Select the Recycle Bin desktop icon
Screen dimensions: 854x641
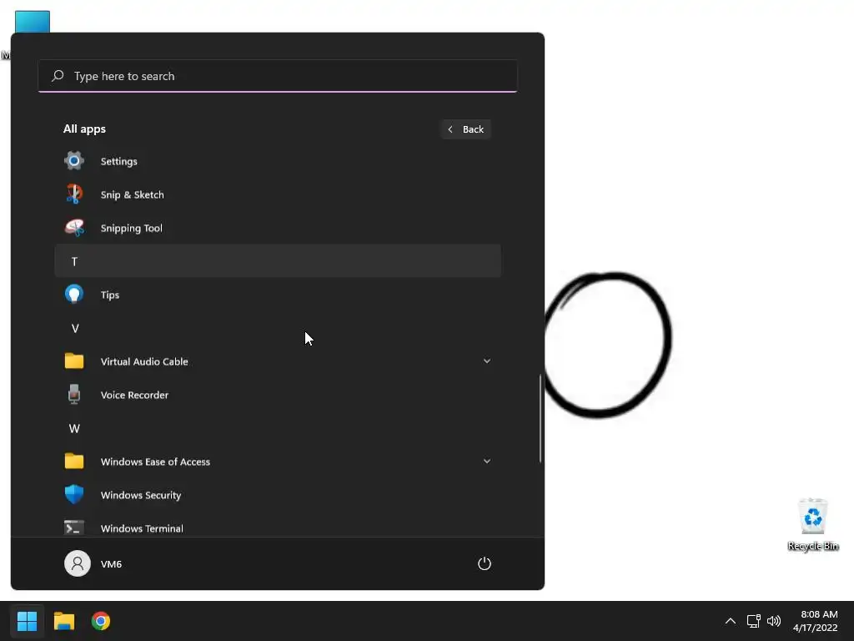tap(812, 524)
